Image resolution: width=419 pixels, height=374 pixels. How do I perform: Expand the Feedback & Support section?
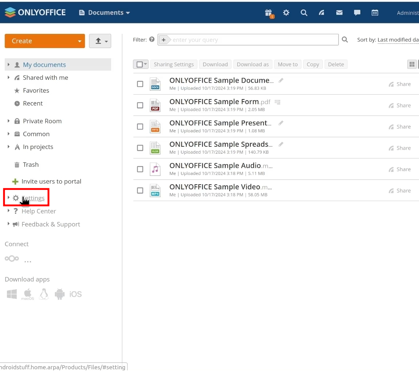(x=8, y=224)
